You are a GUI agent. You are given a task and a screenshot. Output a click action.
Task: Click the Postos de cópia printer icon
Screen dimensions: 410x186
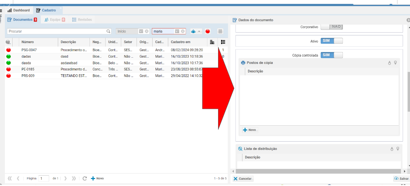pos(243,63)
